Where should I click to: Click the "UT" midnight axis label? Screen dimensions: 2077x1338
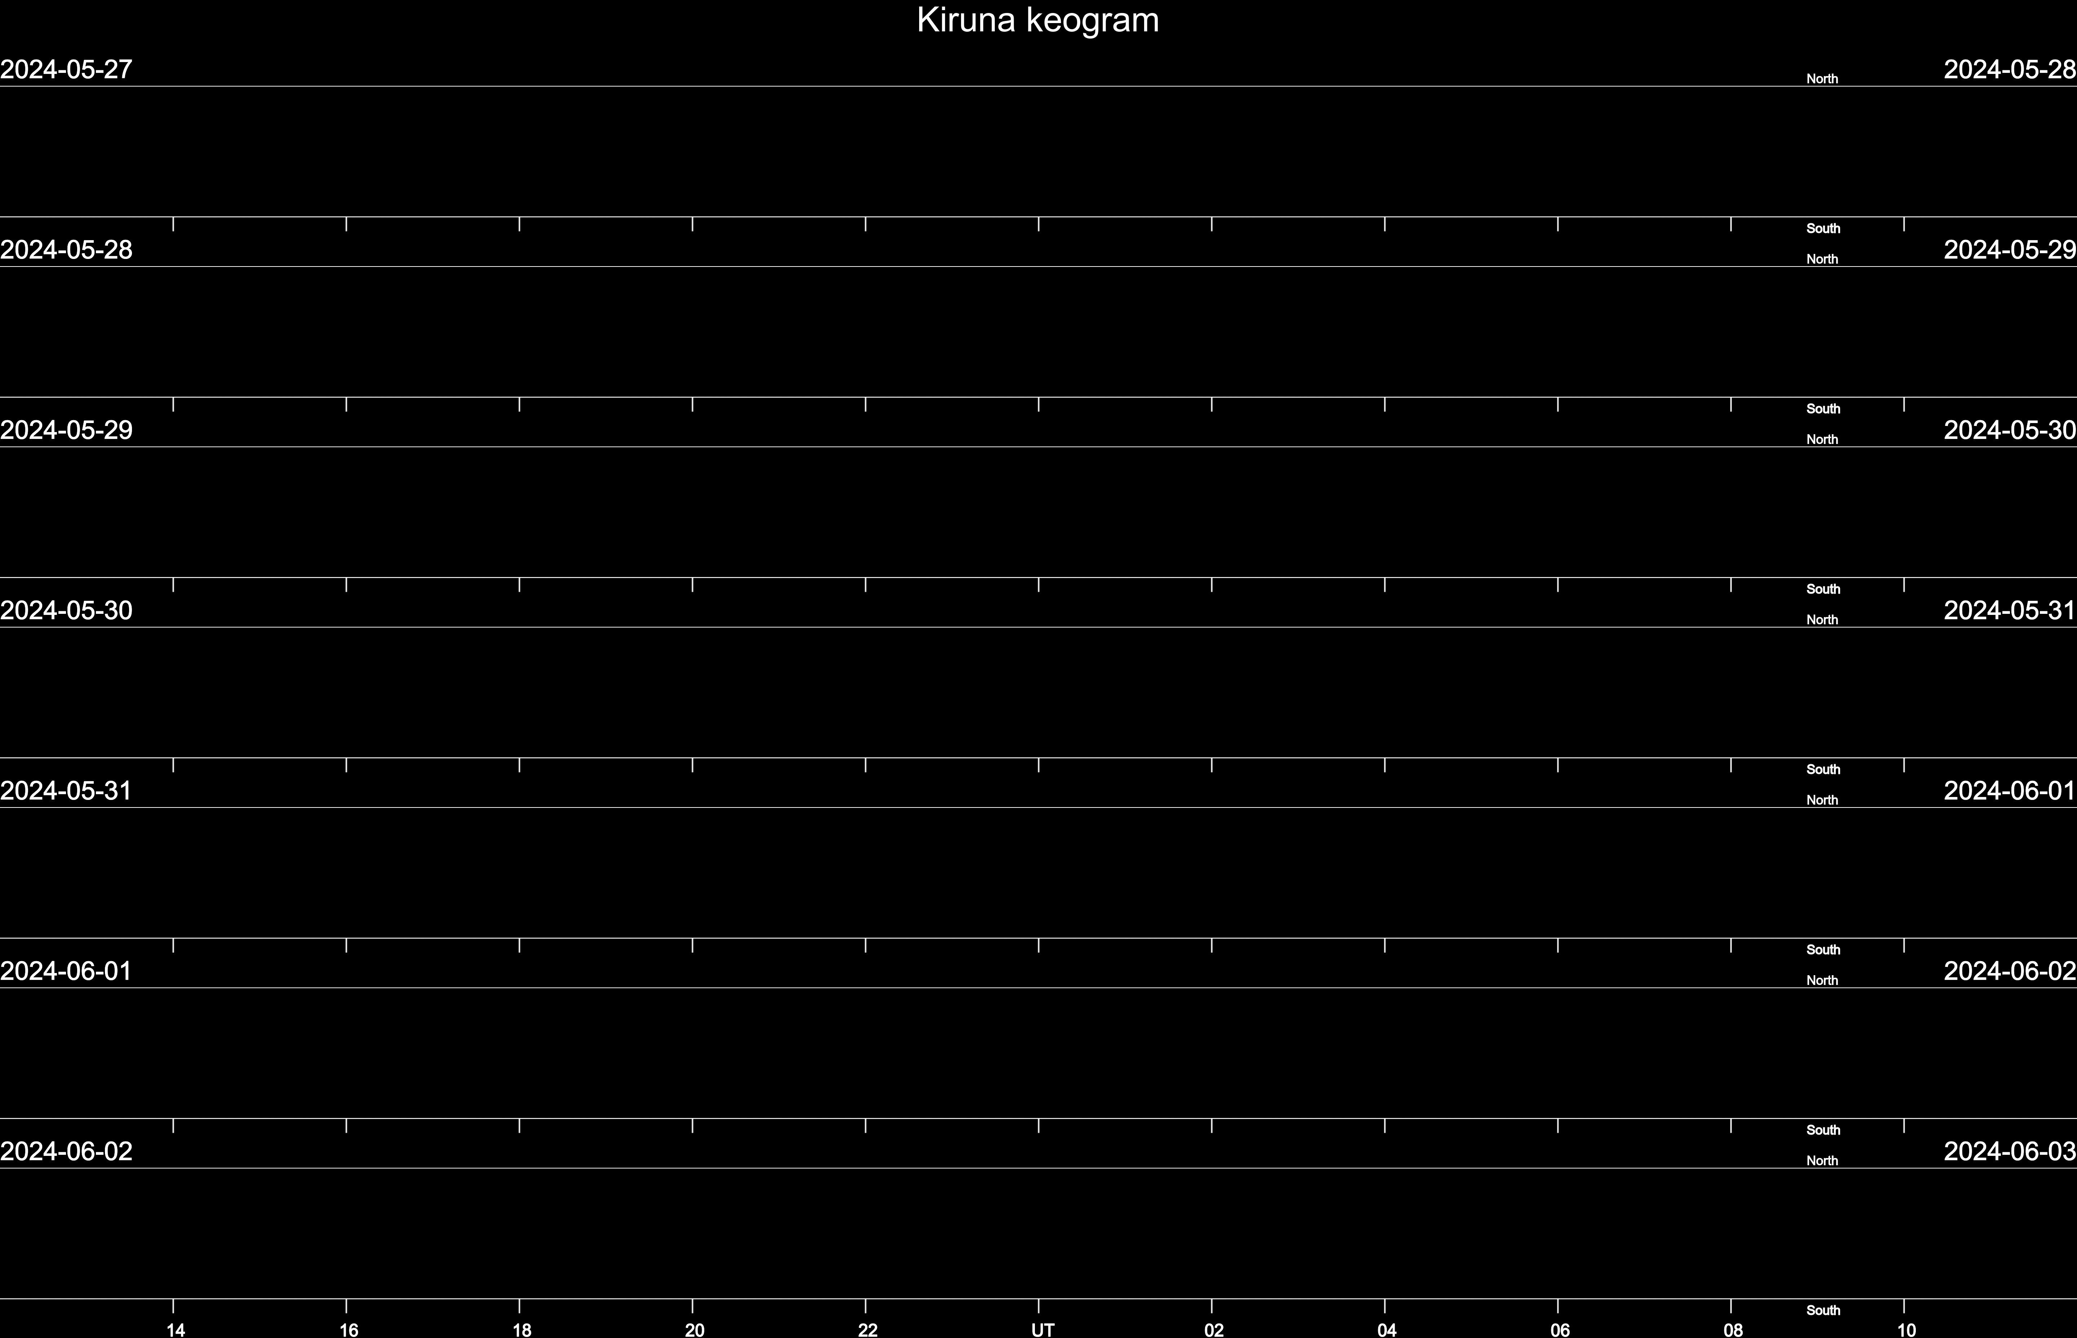click(1042, 1329)
